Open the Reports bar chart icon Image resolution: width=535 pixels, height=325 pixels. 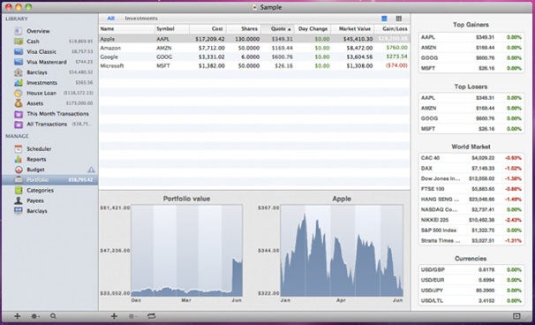[x=19, y=160]
